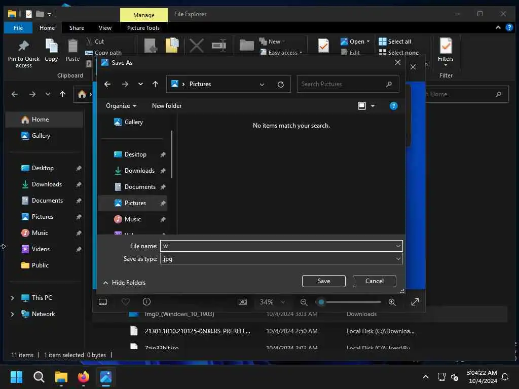The image size is (519, 389).
Task: Open the File name dropdown arrow
Action: [398, 246]
